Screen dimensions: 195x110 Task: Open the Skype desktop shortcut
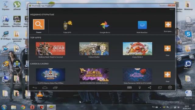(188, 35)
